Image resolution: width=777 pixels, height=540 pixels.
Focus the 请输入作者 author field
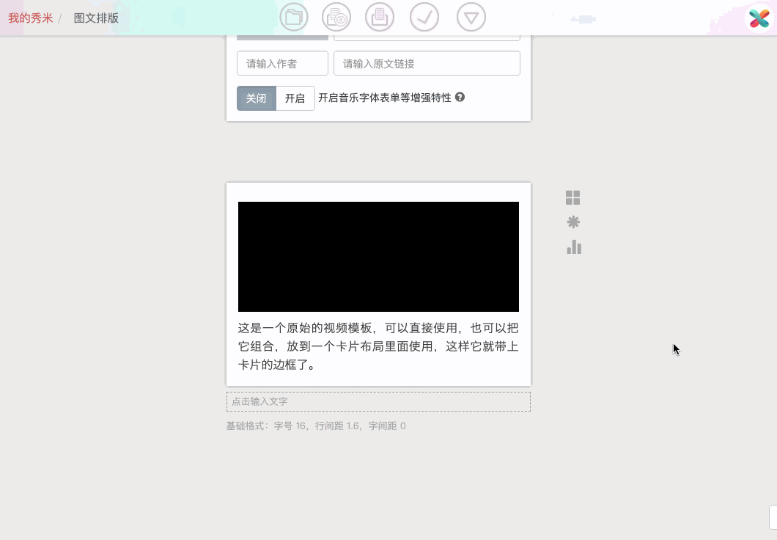[282, 64]
